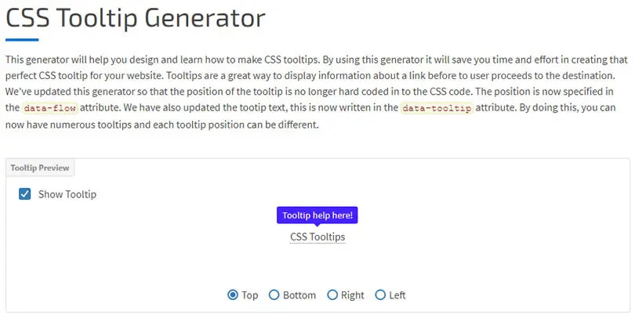Select the Left radio button circle
This screenshot has width=635, height=318.
[380, 295]
